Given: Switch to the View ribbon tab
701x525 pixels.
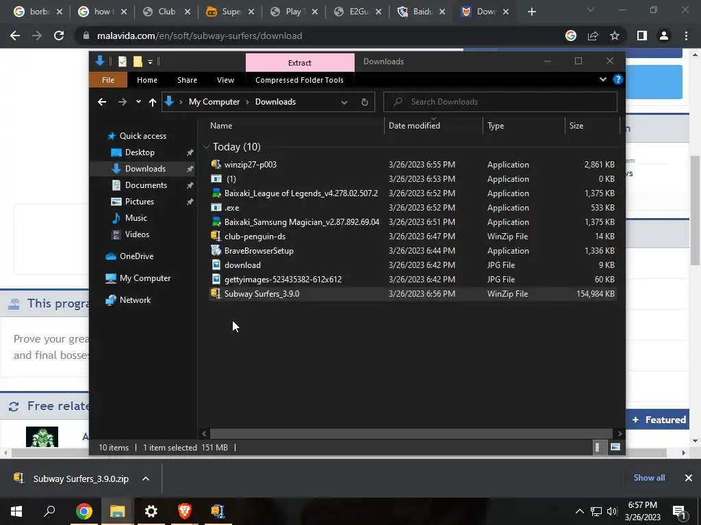Looking at the screenshot, I should [225, 80].
